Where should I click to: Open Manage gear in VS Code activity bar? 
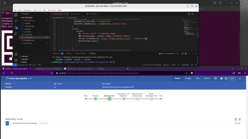point(16,60)
